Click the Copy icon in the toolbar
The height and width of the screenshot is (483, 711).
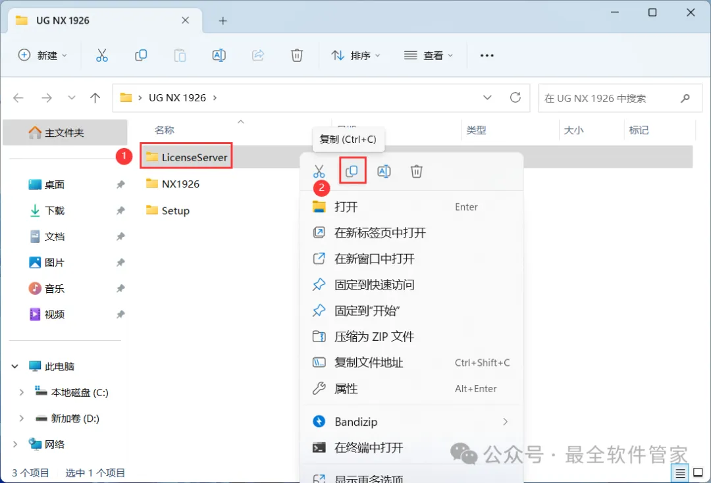141,55
